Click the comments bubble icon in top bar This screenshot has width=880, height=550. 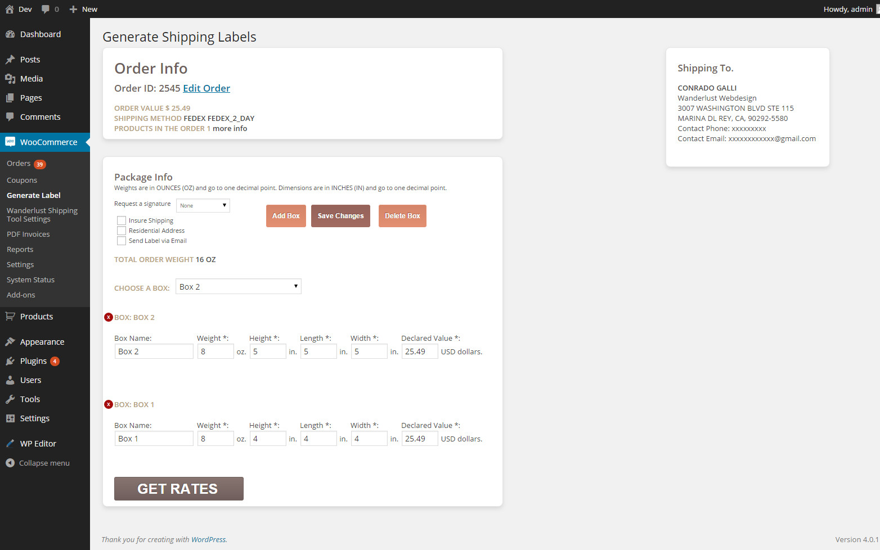(46, 9)
